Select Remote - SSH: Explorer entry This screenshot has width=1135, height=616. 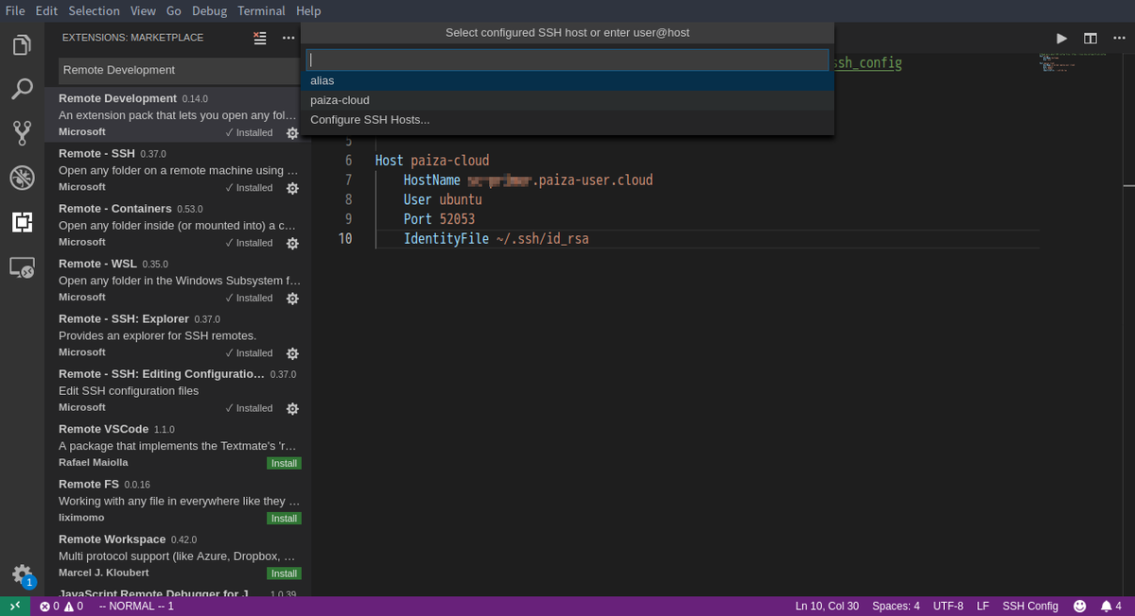click(x=178, y=334)
